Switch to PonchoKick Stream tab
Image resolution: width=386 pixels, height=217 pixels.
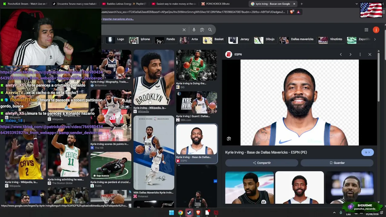[x=25, y=4]
